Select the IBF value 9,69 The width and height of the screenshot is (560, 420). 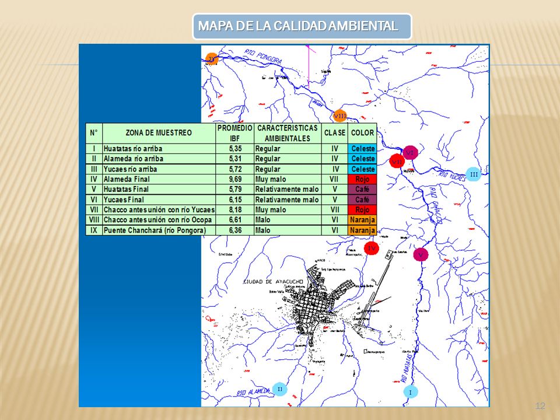tap(235, 179)
